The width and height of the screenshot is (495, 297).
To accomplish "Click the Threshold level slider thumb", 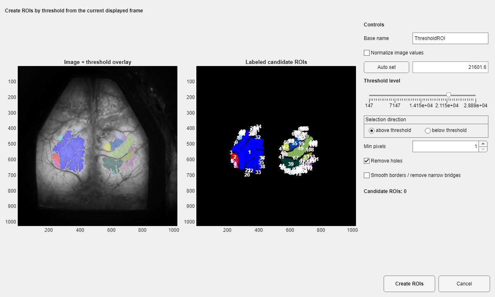I will [x=448, y=95].
